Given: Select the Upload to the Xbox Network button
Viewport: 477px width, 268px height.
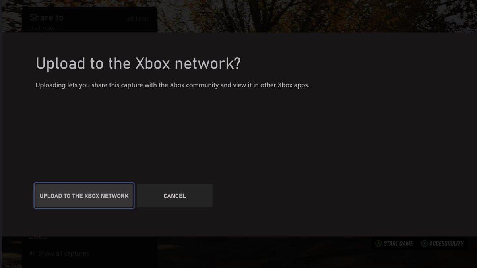Looking at the screenshot, I should (83, 195).
